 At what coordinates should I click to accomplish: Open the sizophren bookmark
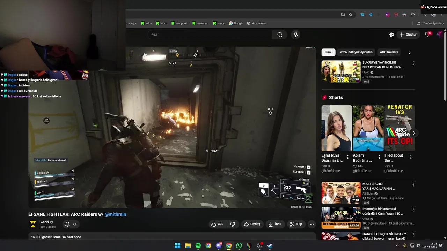pyautogui.click(x=179, y=23)
